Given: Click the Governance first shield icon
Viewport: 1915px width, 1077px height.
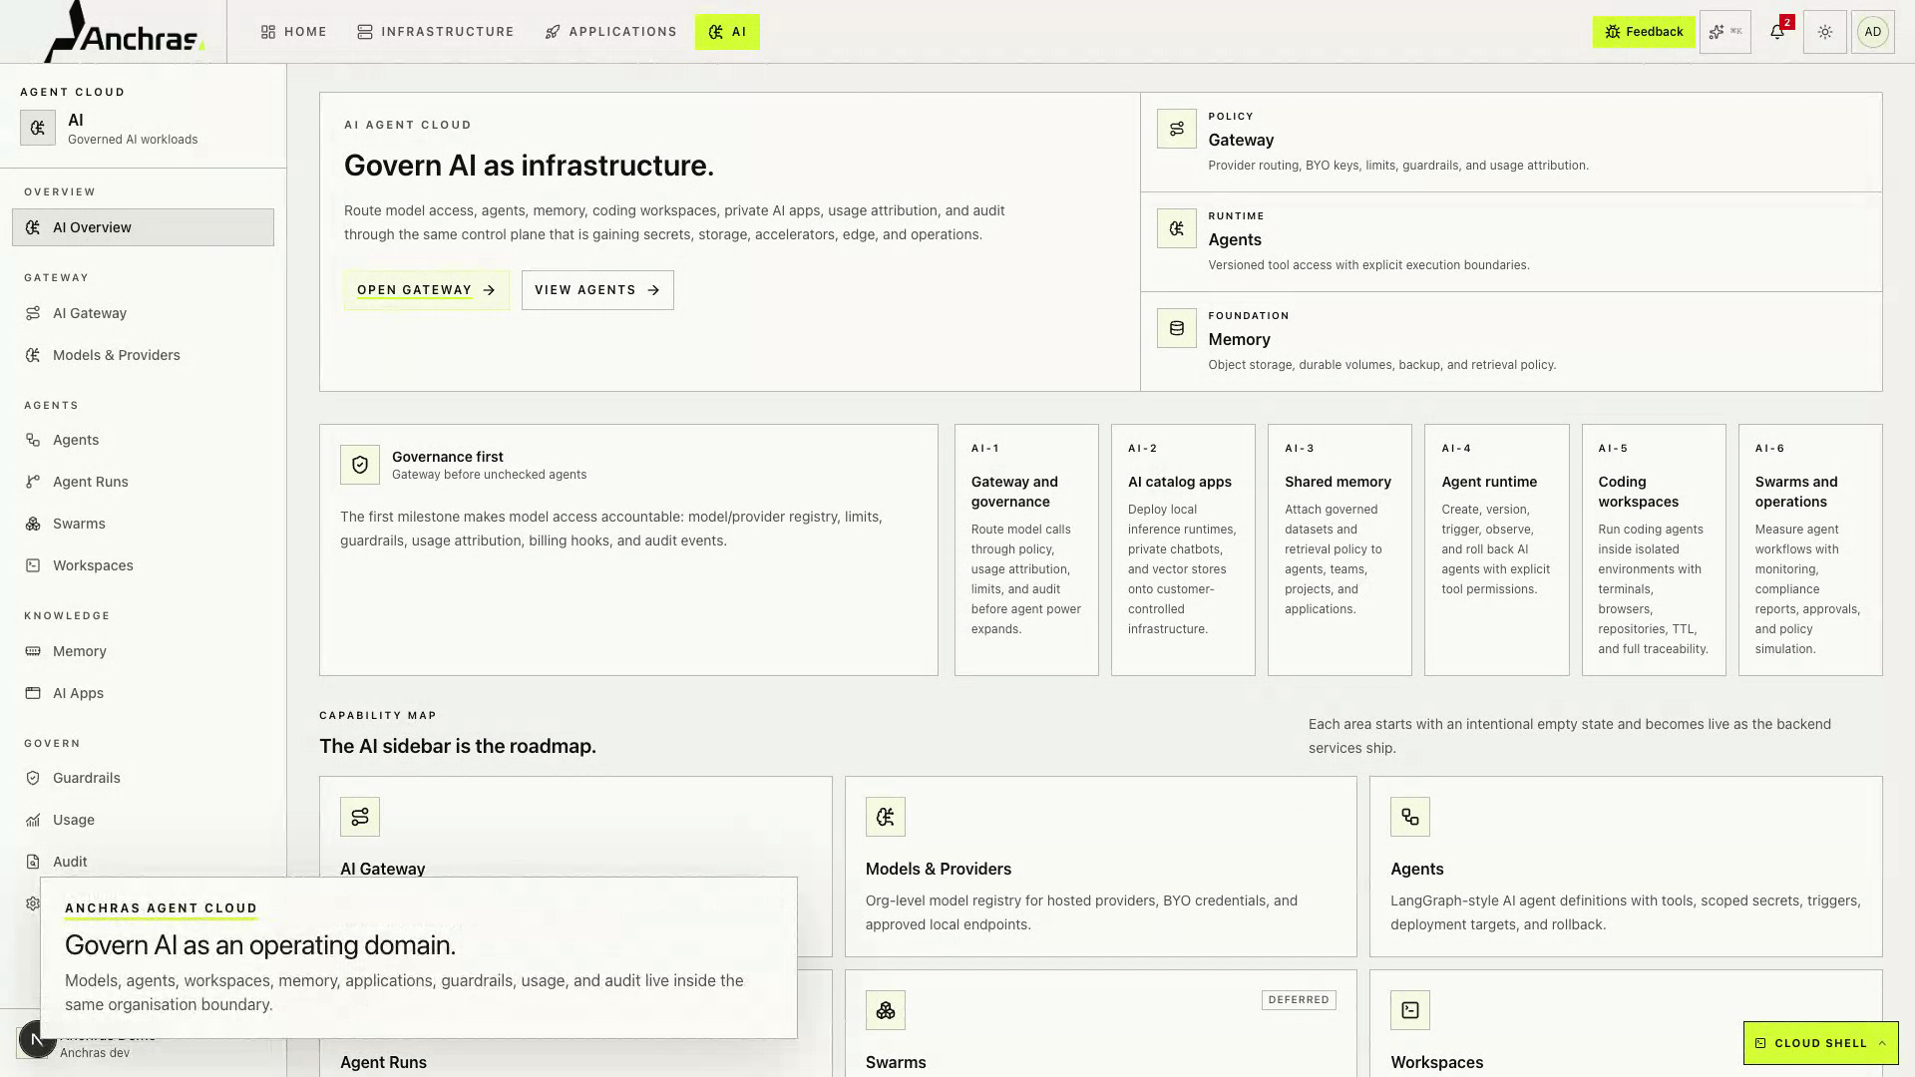Looking at the screenshot, I should (x=360, y=465).
